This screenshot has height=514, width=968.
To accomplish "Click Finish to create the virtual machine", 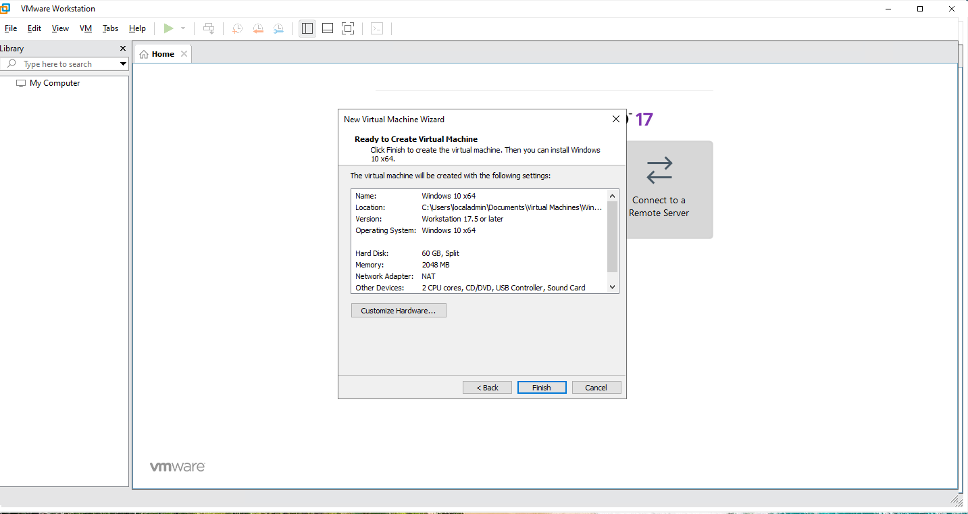I will pos(542,388).
